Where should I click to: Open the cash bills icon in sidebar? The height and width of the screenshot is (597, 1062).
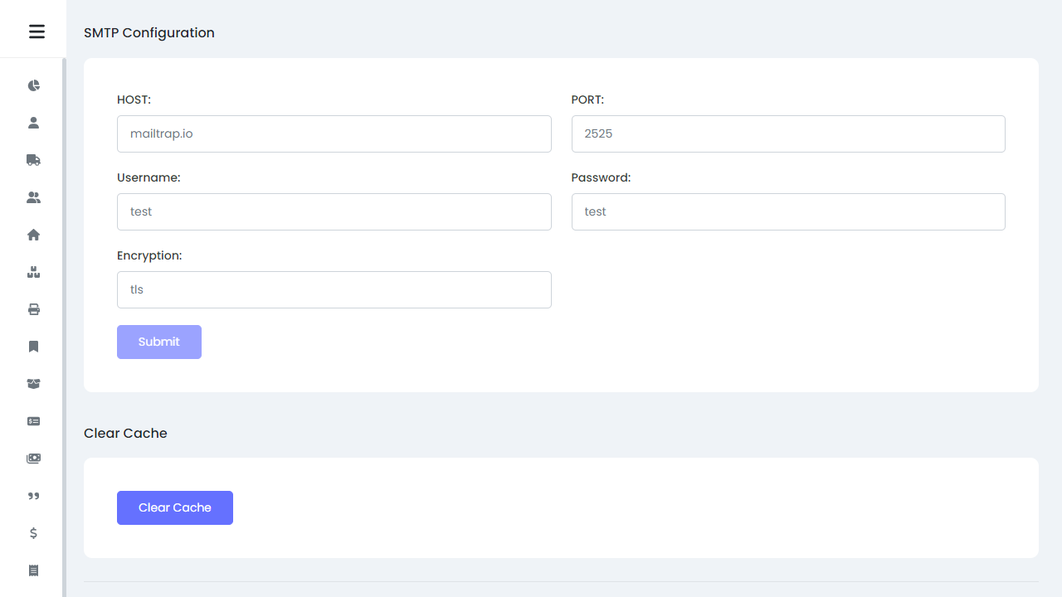(33, 459)
